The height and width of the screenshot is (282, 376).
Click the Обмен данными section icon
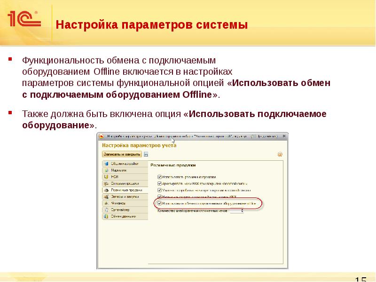(106, 217)
